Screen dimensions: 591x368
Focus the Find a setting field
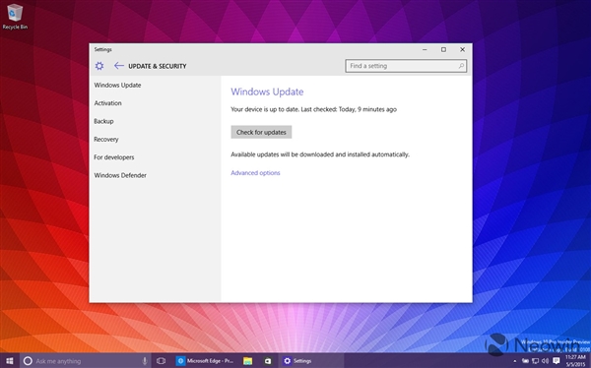point(406,66)
